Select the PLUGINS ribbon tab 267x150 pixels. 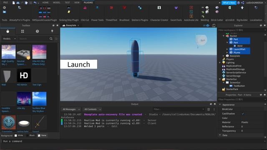[88, 2]
